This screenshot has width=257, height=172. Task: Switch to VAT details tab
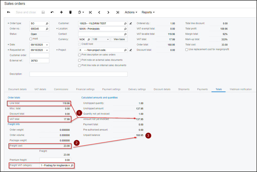pyautogui.click(x=40, y=89)
